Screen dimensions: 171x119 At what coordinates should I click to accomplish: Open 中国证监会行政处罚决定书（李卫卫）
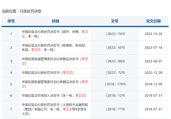[48, 73]
